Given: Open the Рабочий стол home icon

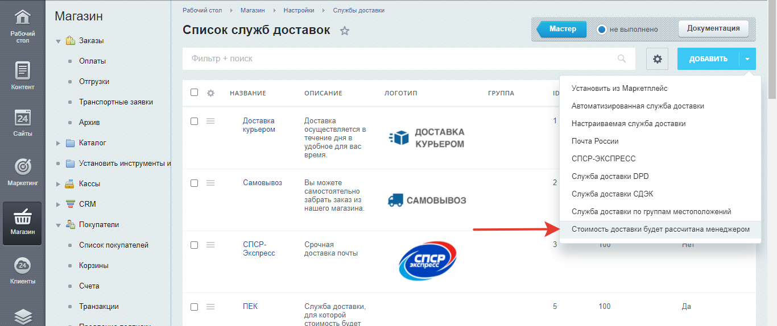Looking at the screenshot, I should [23, 18].
